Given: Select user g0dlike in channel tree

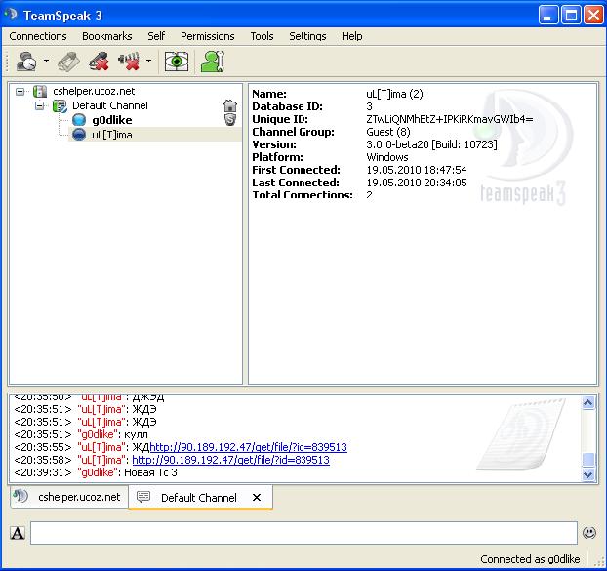Looking at the screenshot, I should [x=112, y=120].
